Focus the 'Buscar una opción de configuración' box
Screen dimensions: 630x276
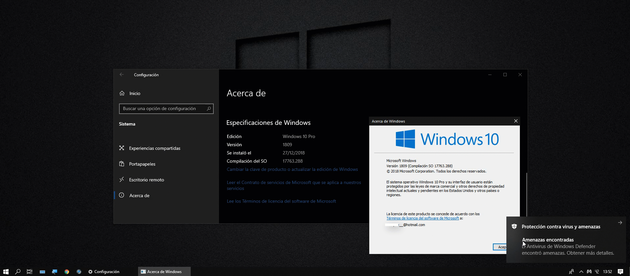coord(166,109)
